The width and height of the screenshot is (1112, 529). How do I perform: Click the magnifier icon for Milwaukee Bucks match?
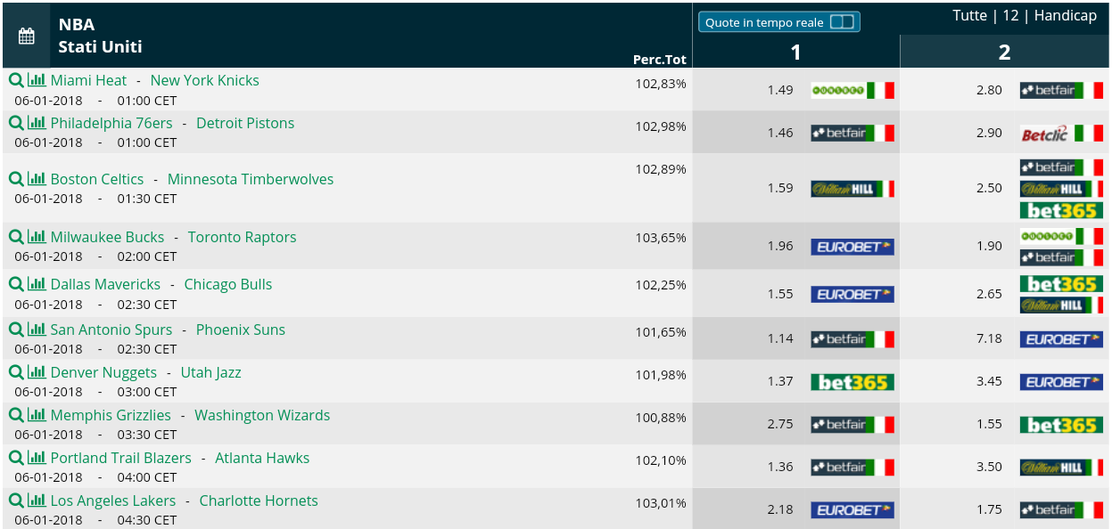[x=15, y=236]
